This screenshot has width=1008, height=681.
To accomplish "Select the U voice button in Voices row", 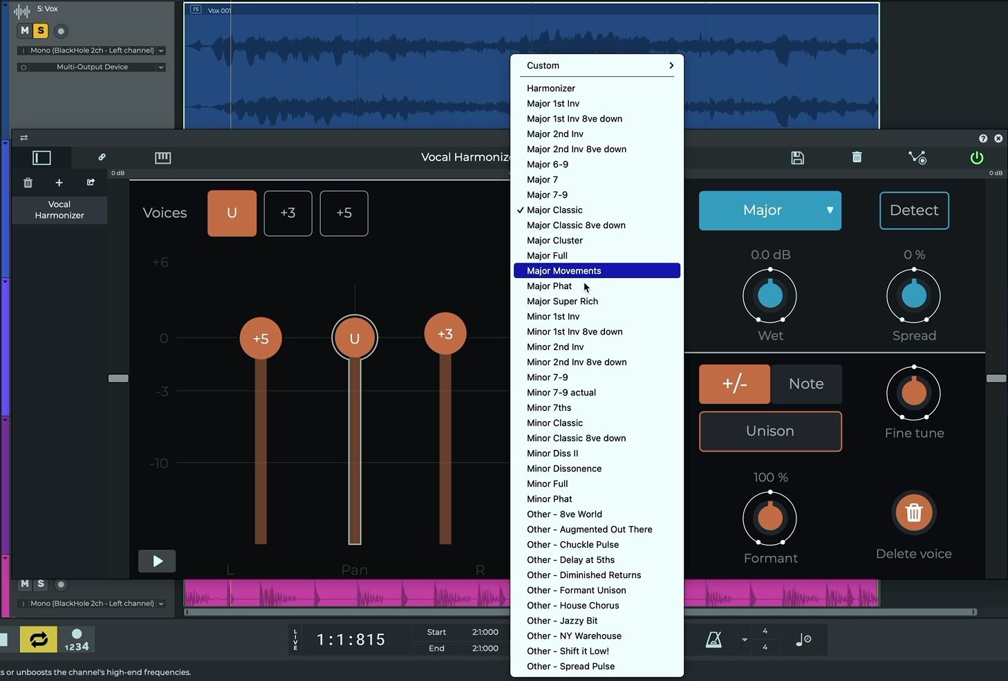I will point(232,213).
